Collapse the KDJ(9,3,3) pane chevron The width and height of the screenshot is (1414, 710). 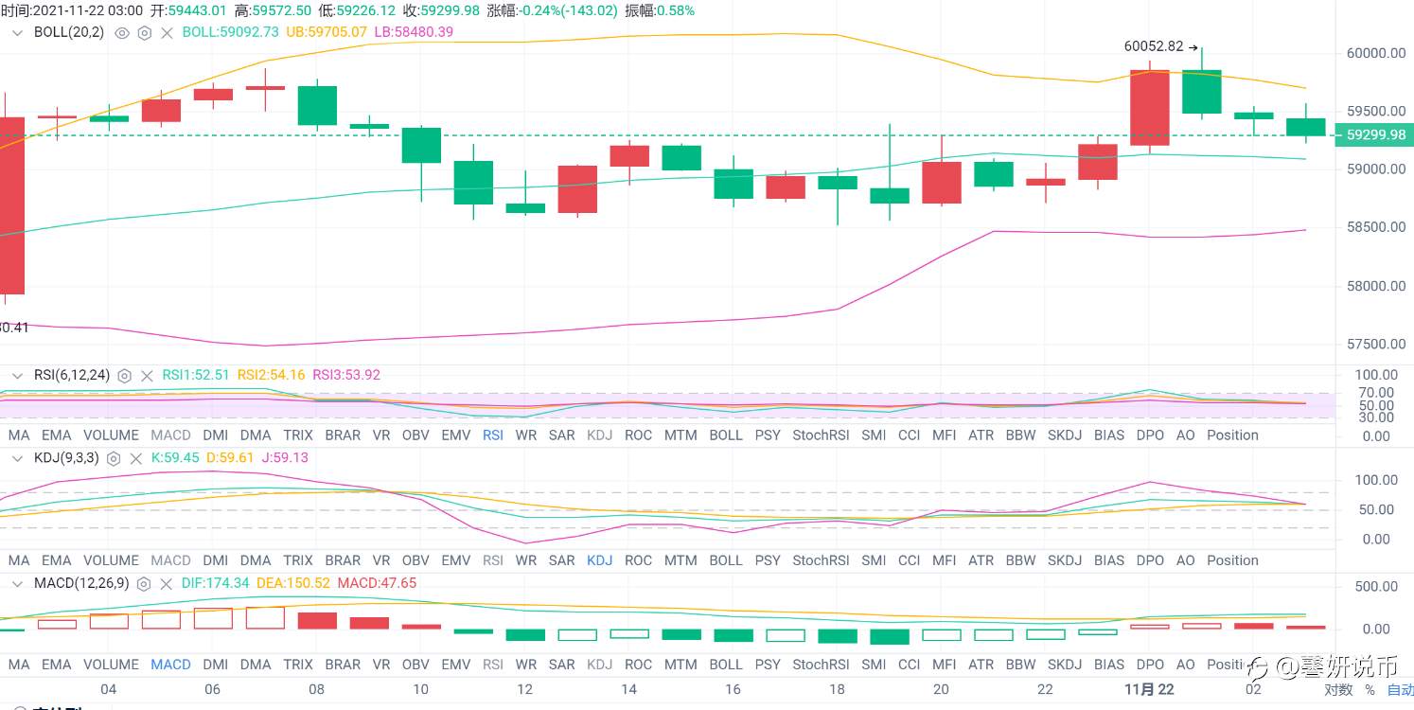[17, 458]
